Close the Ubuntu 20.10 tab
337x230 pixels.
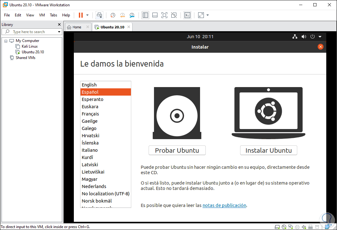129,27
